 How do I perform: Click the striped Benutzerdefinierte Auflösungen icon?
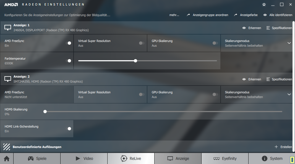coord(7,147)
